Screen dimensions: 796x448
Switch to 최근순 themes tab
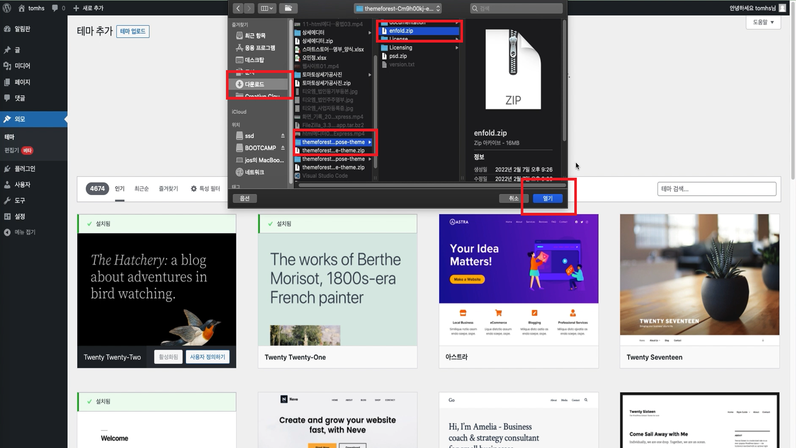tap(141, 189)
